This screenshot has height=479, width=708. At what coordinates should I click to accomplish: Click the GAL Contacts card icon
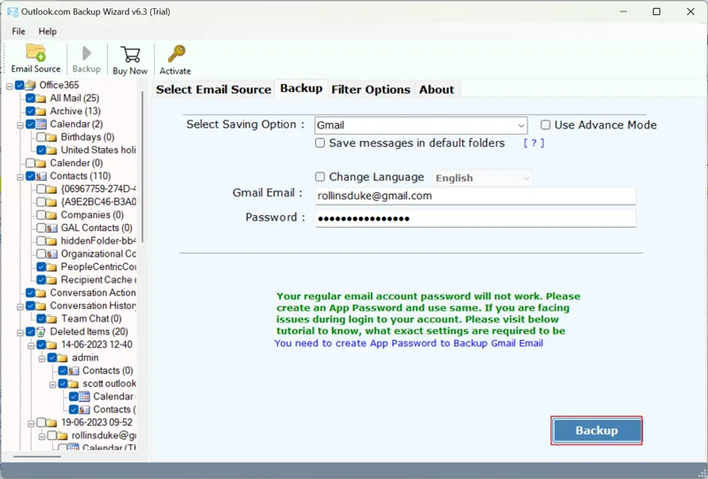[52, 228]
